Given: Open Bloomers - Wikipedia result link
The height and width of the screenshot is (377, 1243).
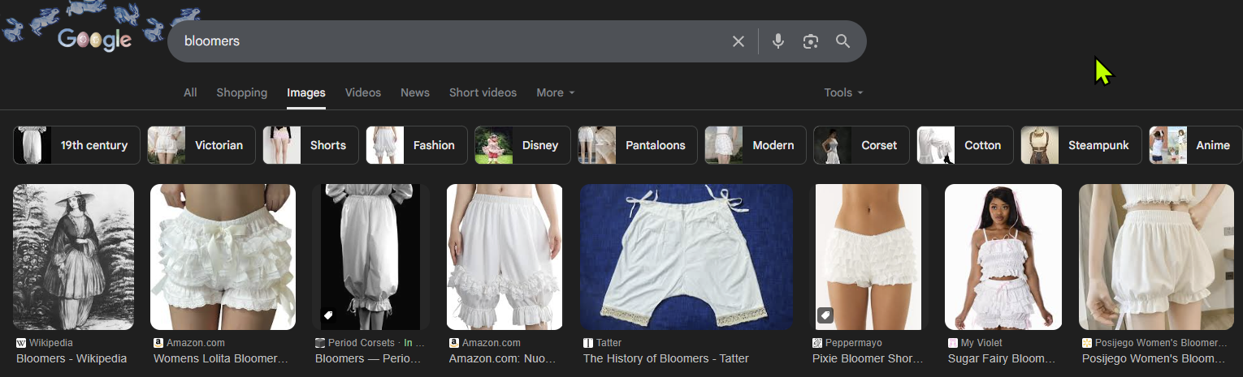Looking at the screenshot, I should click(x=71, y=358).
